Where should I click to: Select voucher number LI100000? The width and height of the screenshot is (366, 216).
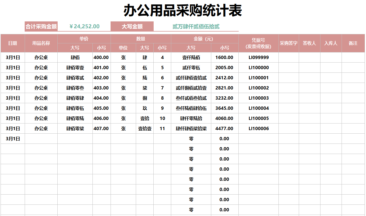(258, 68)
